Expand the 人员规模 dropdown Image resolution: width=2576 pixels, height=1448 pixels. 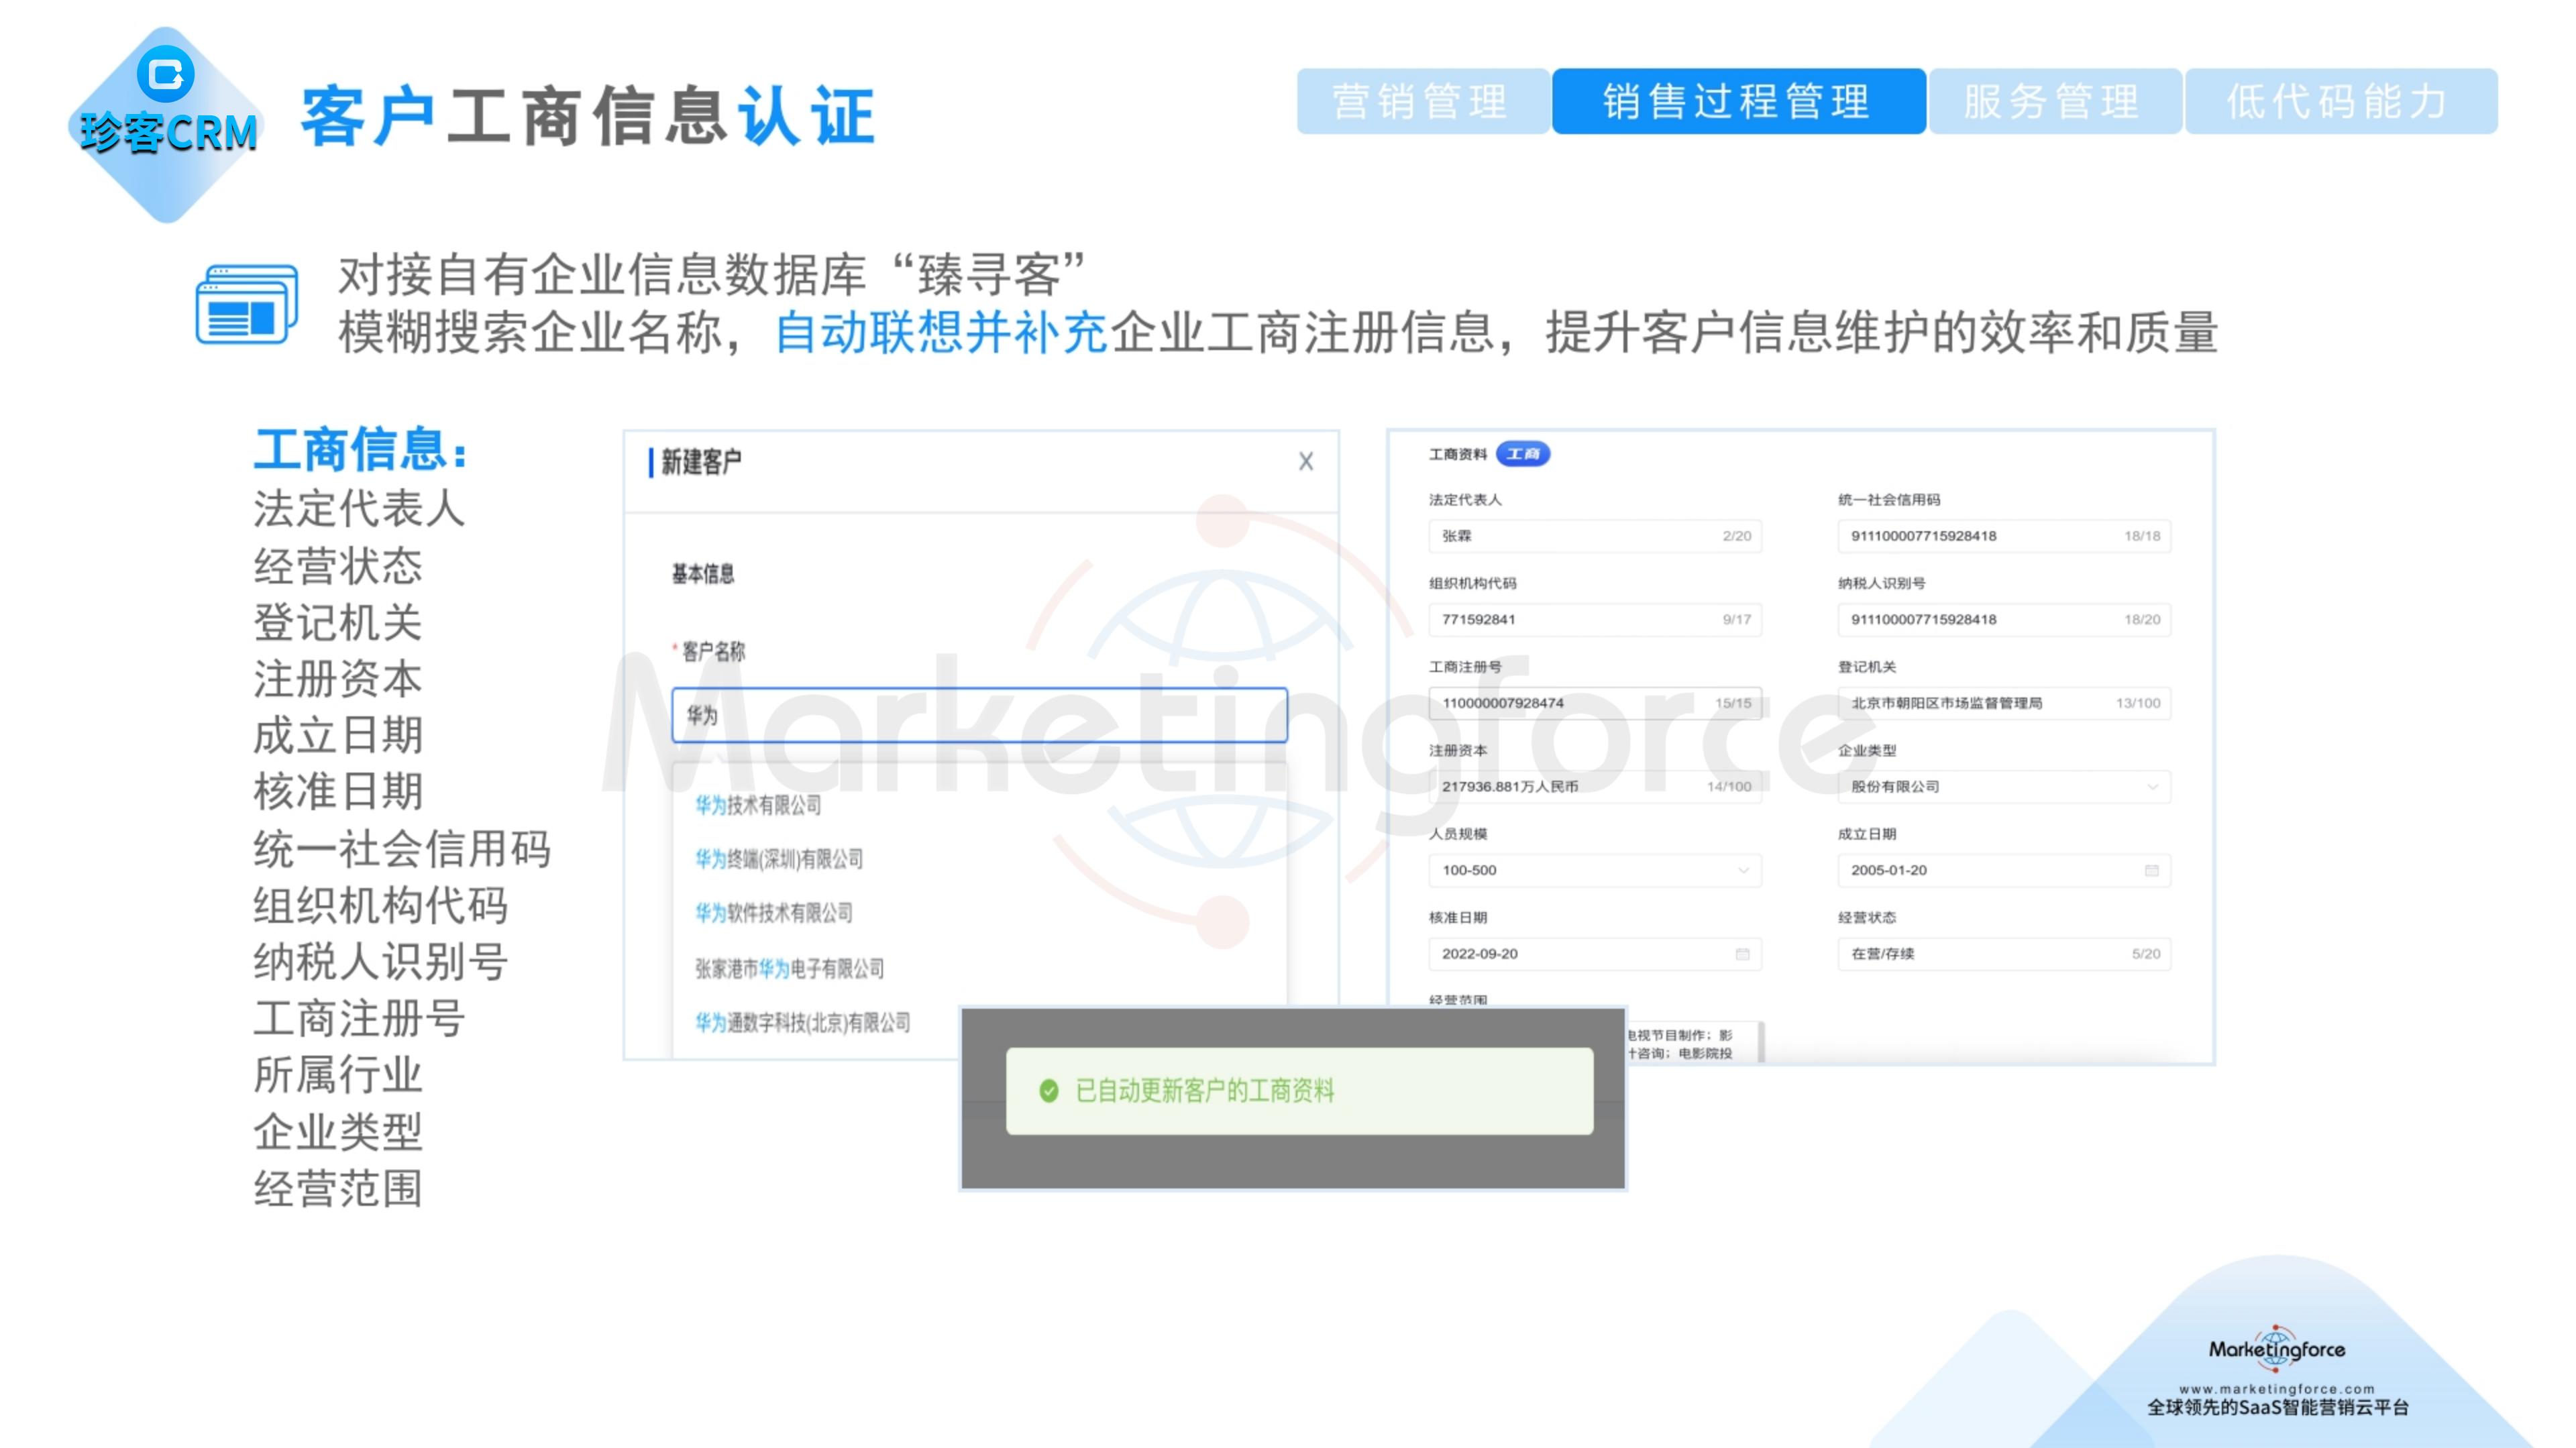click(1743, 870)
